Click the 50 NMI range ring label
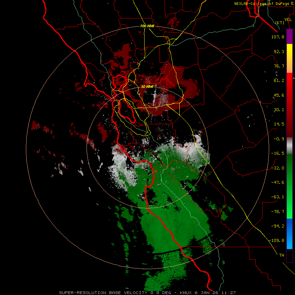This screenshot has height=295, width=295. click(147, 87)
